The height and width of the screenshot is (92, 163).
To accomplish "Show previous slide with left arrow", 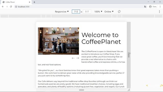I will point(73,58).
